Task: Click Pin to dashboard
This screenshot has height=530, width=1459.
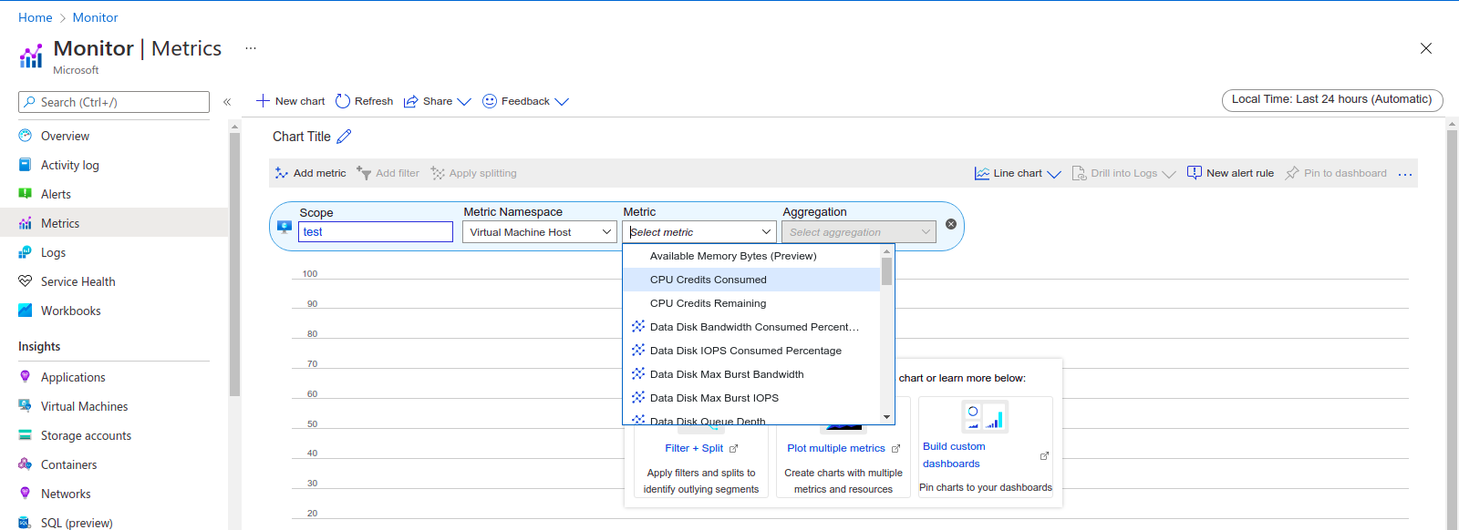Action: tap(1336, 173)
